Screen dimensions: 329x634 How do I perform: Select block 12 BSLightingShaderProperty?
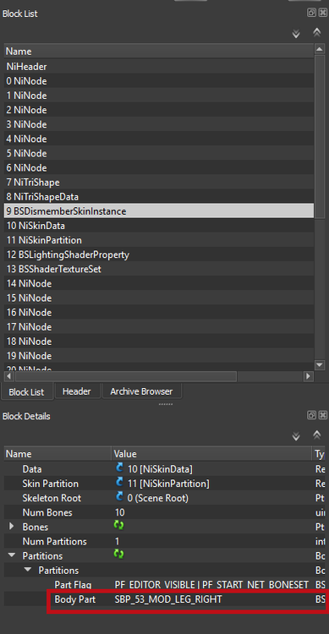tap(159, 254)
